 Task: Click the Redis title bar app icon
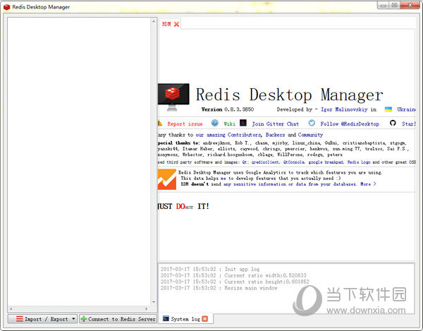point(7,7)
